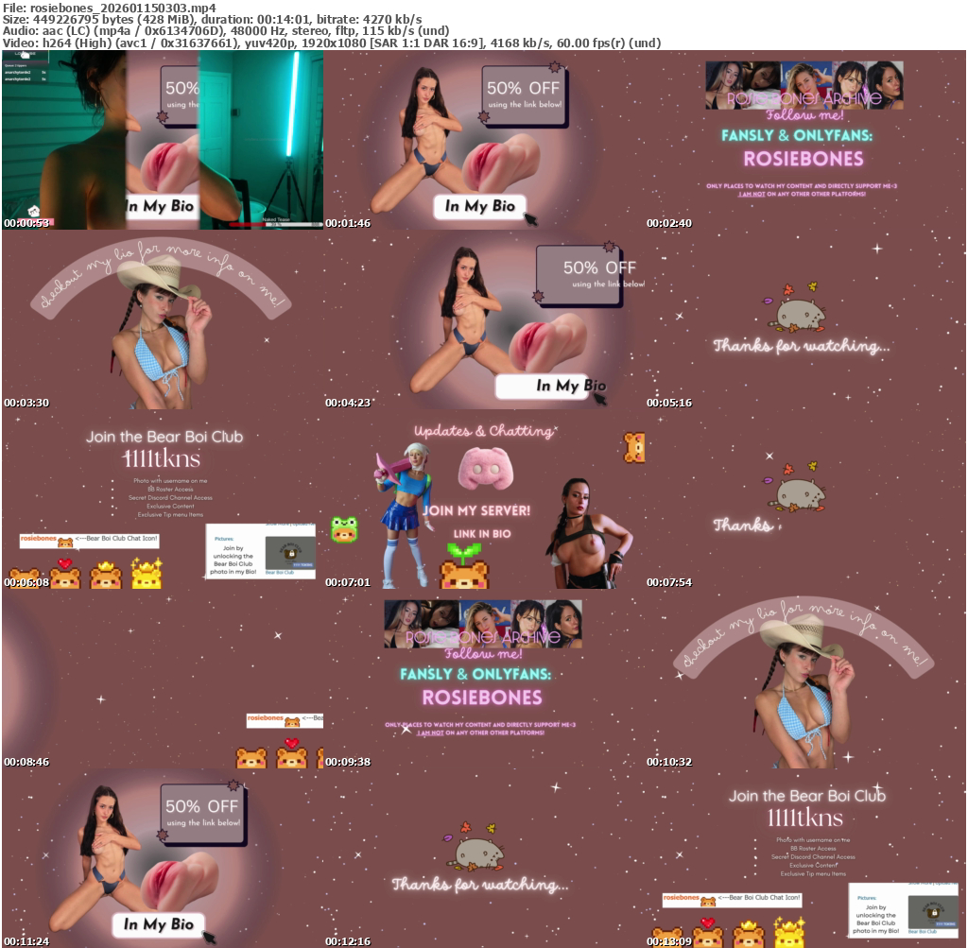Open the frame with timestamp 00:07:54
The height and width of the screenshot is (948, 968).
(805, 500)
